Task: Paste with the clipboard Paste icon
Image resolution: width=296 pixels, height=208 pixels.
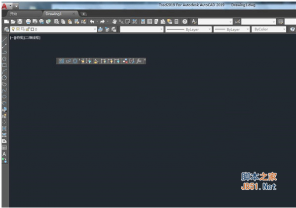Action: pyautogui.click(x=70, y=22)
